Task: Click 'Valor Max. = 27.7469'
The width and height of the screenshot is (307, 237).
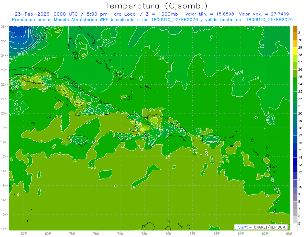Action: (x=264, y=14)
